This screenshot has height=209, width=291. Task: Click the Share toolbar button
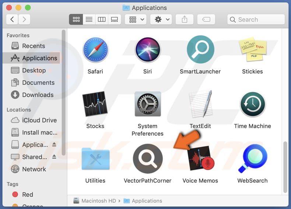(x=184, y=20)
